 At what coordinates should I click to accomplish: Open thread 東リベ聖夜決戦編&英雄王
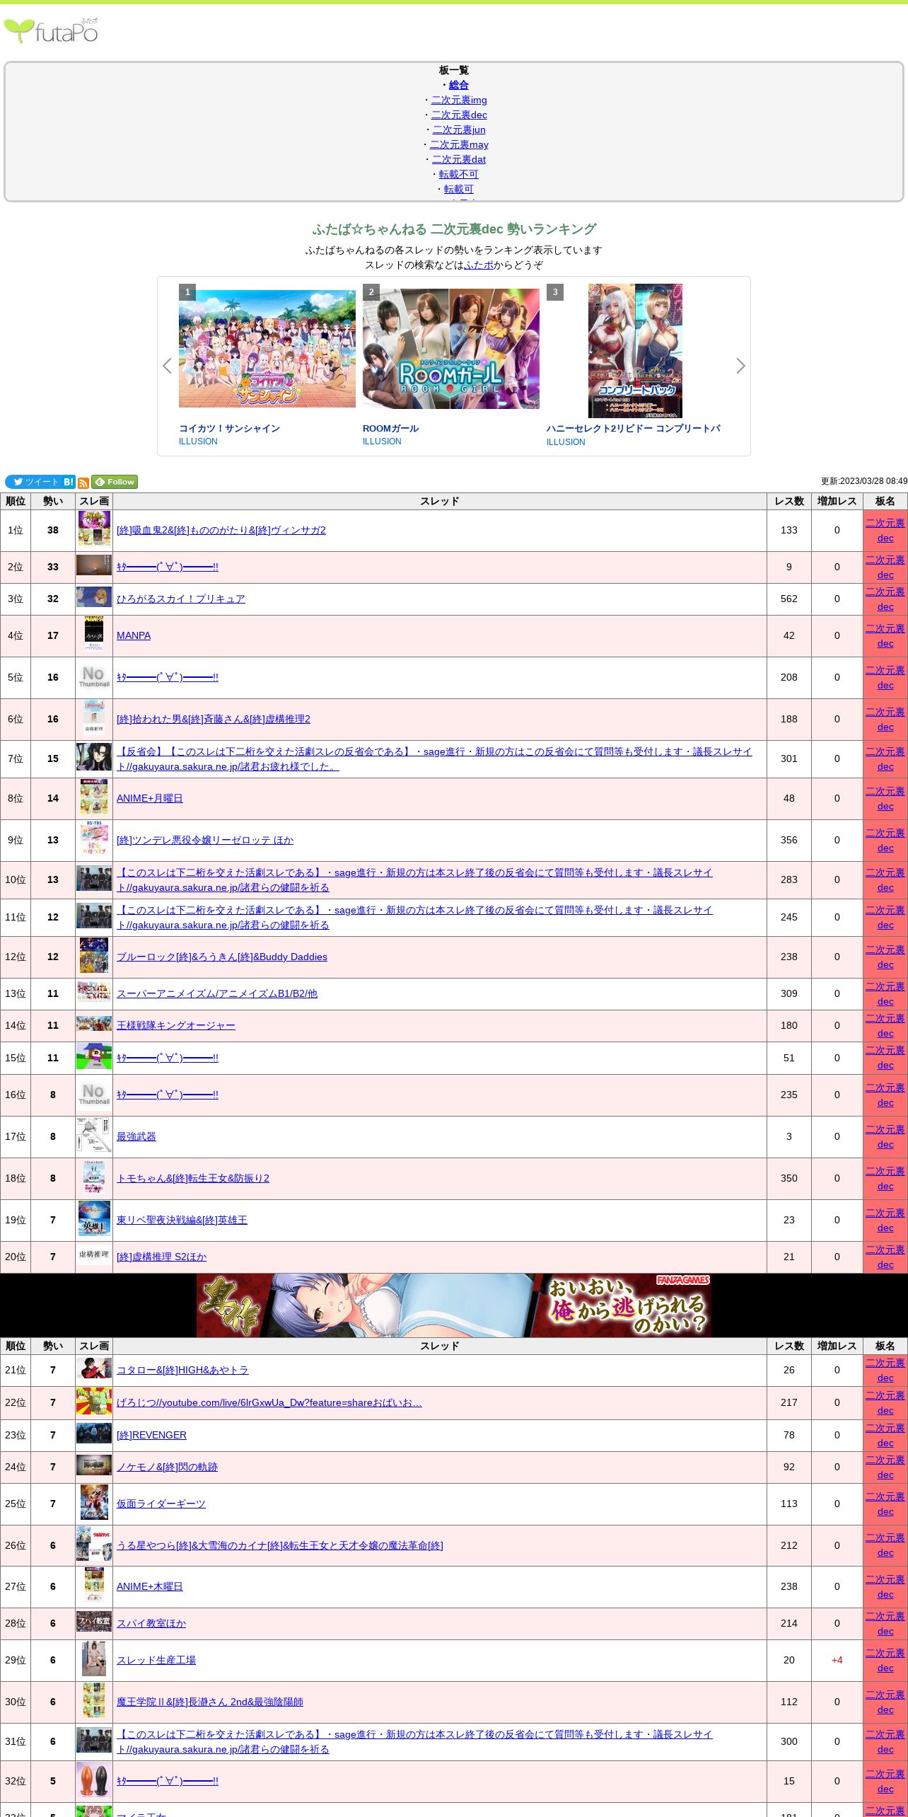pos(182,1220)
